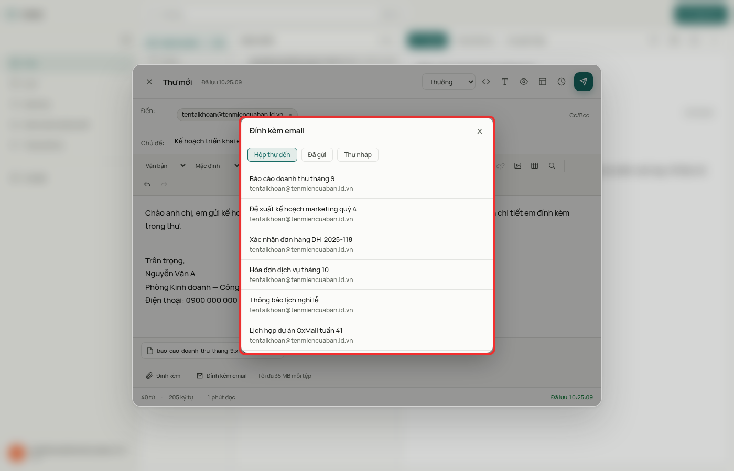734x471 pixels.
Task: Switch to the Thư nháp tab
Action: pyautogui.click(x=358, y=154)
